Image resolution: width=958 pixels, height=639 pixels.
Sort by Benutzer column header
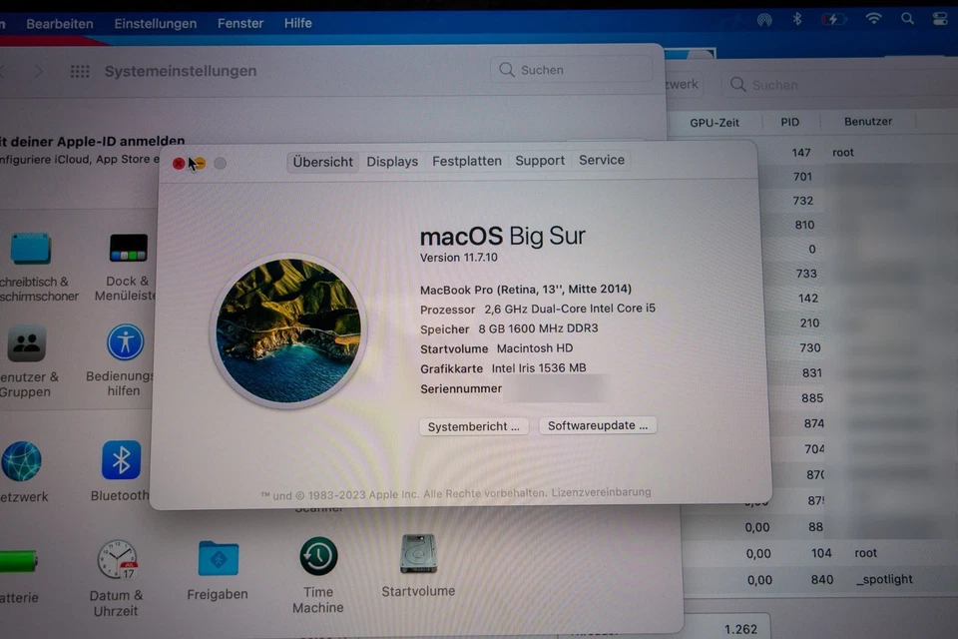tap(867, 121)
